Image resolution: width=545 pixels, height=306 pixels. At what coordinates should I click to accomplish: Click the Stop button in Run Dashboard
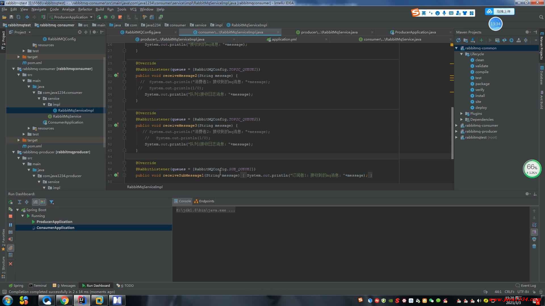tap(11, 216)
